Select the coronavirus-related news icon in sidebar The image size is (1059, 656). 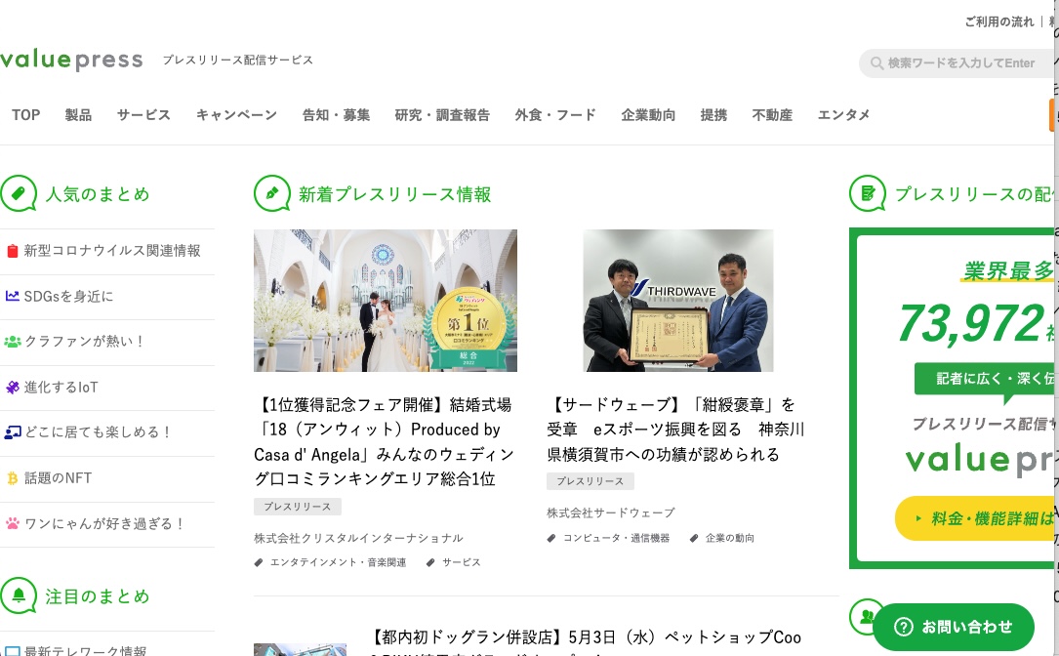click(x=12, y=251)
